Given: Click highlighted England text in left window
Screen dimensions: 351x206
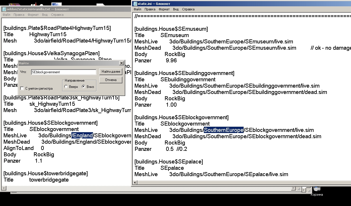Looking at the screenshot, I should [83, 136].
